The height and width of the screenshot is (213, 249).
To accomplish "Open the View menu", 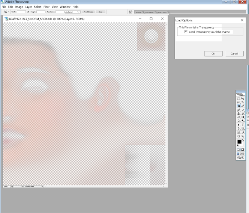I will [x=55, y=7].
